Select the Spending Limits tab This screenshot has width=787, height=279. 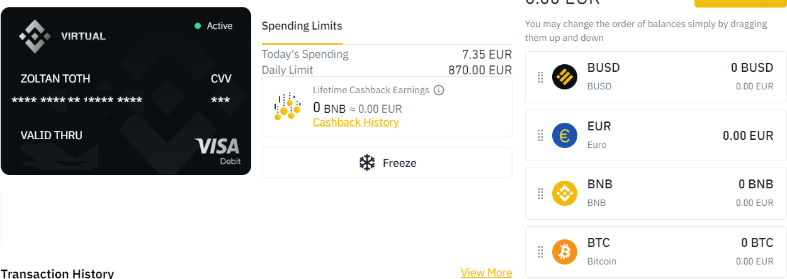point(302,26)
